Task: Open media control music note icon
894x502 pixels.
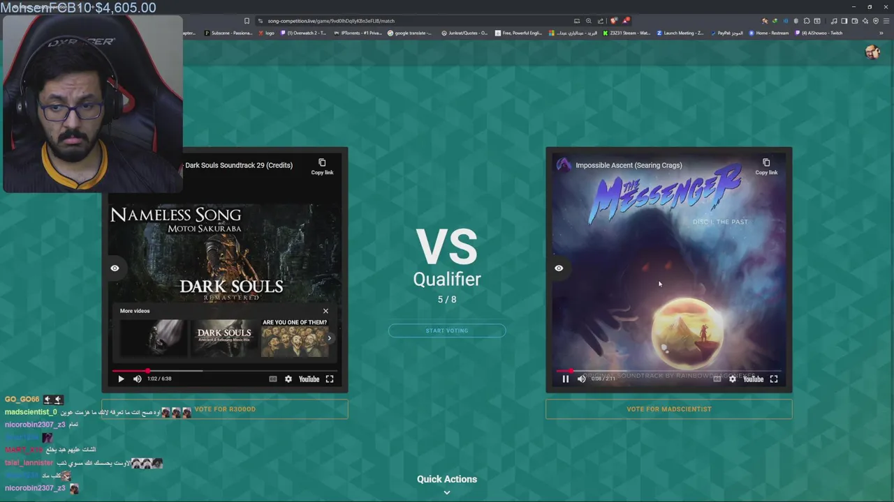Action: pos(833,21)
